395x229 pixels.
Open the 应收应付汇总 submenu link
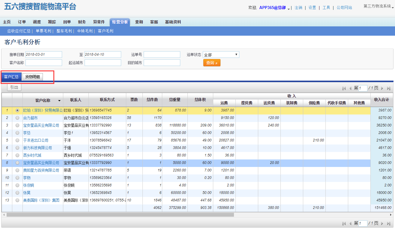[19, 31]
